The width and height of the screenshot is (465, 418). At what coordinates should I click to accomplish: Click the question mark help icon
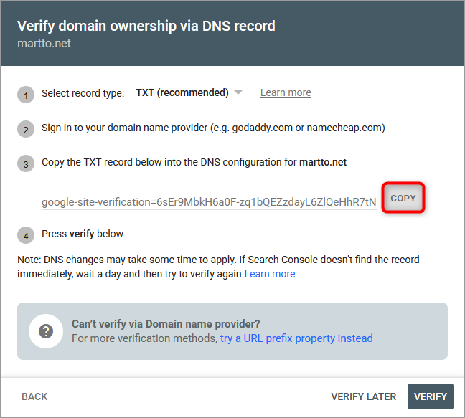[46, 331]
